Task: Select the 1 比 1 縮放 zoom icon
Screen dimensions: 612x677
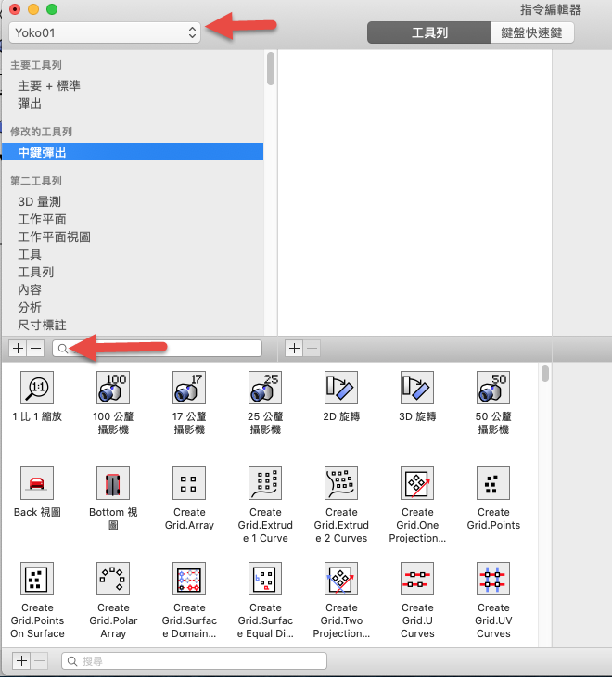Action: (x=37, y=388)
